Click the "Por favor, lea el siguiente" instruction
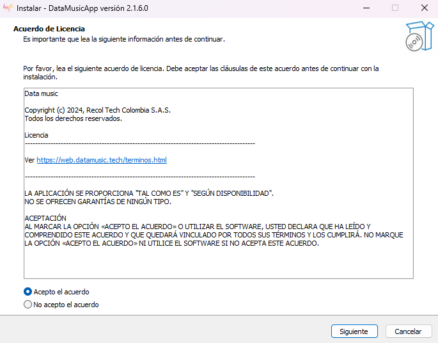 pyautogui.click(x=201, y=73)
